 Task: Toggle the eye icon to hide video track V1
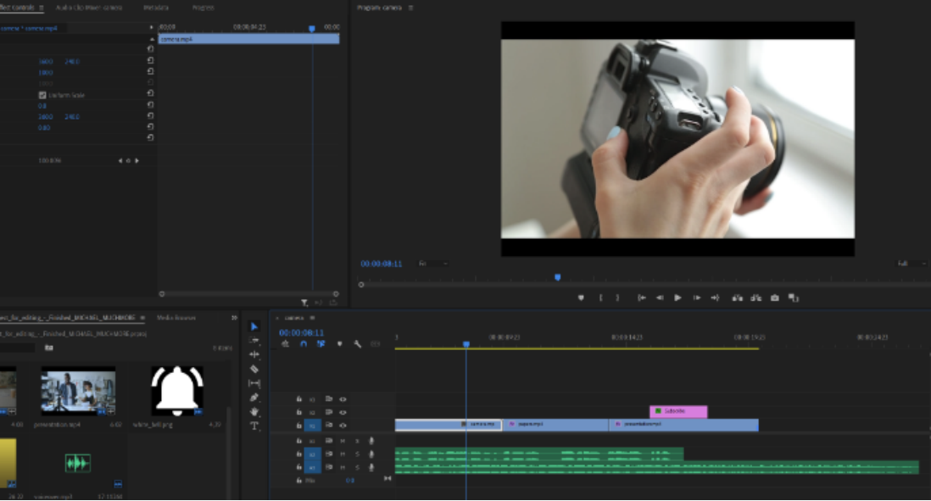click(x=342, y=425)
